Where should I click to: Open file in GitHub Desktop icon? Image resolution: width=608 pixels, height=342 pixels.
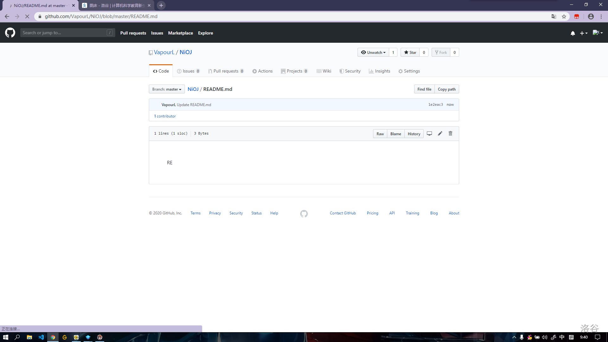point(429,134)
